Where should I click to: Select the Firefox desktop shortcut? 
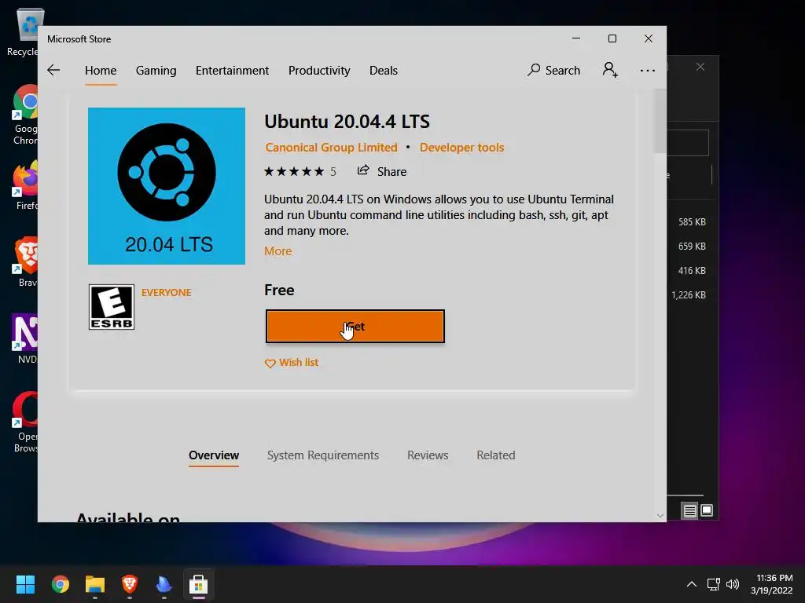click(25, 185)
